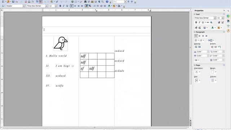Image resolution: width=231 pixels, height=130 pixels.
Task: Click the bird image in the document
Action: (61, 43)
